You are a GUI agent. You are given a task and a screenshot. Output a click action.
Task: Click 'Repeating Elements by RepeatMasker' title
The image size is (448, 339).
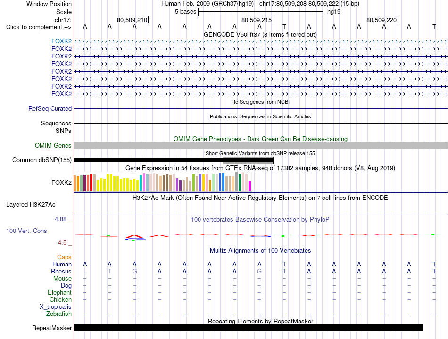261,321
